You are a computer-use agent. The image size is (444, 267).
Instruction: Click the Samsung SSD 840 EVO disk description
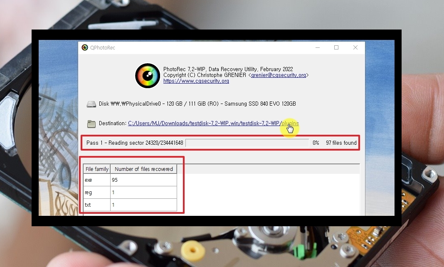[x=197, y=104]
